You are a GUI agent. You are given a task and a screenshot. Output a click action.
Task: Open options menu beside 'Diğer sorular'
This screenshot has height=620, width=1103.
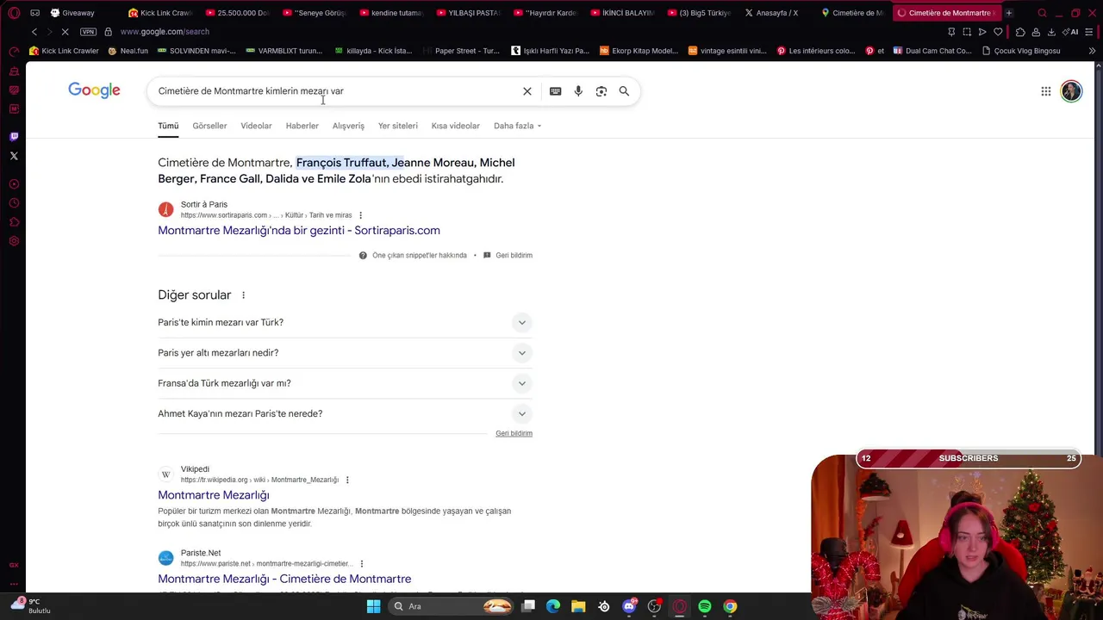pyautogui.click(x=243, y=295)
